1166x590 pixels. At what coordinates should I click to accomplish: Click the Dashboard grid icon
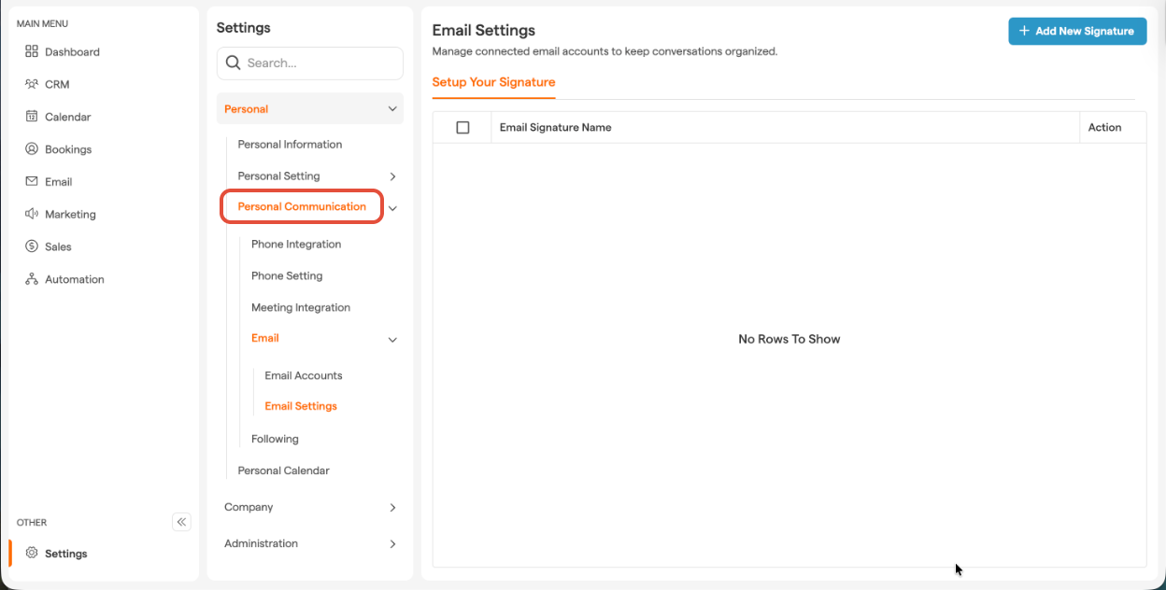(x=32, y=51)
